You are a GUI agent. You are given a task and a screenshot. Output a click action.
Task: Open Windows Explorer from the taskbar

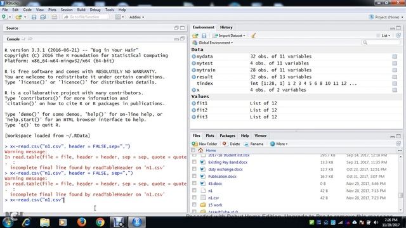coord(44,222)
